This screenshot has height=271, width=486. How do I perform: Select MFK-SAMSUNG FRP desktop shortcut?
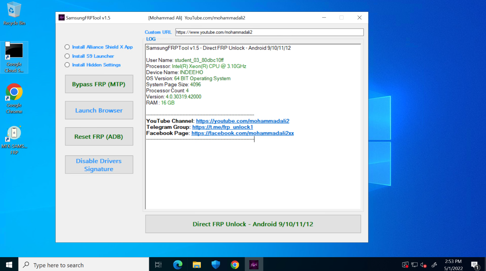pos(14,140)
